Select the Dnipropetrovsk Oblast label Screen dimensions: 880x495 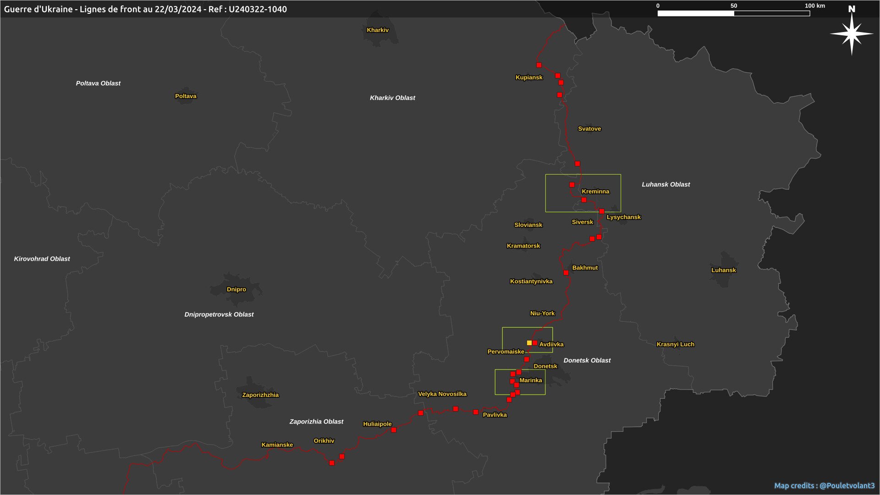click(219, 315)
